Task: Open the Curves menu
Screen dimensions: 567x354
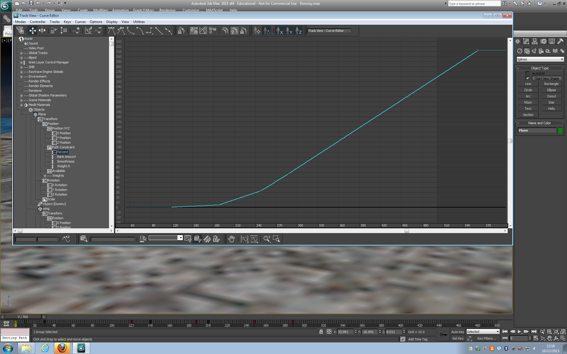Action: (x=80, y=22)
